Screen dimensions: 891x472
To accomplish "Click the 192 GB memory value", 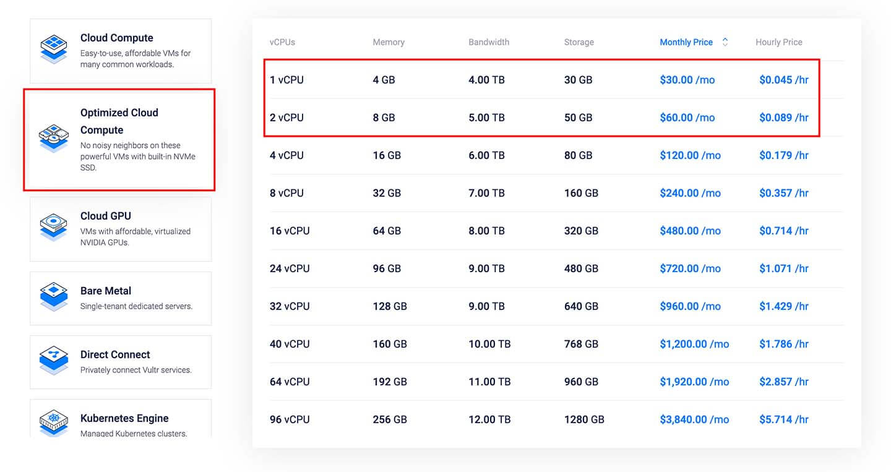I will point(390,382).
